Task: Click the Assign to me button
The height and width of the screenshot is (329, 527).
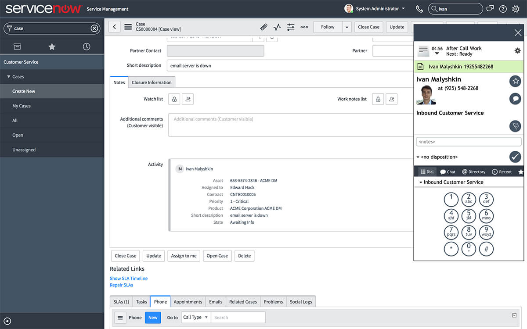Action: (x=184, y=256)
